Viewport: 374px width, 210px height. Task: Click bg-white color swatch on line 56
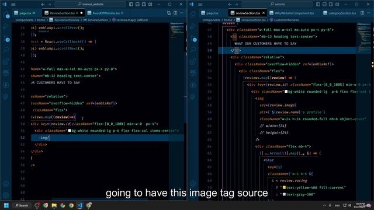point(286,92)
